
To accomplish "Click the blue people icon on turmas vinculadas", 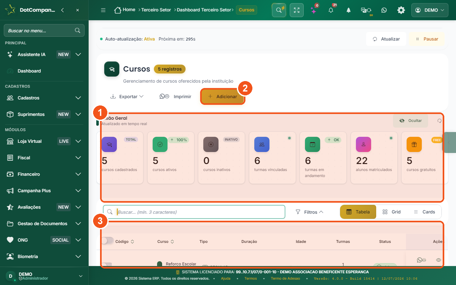I will 262,144.
